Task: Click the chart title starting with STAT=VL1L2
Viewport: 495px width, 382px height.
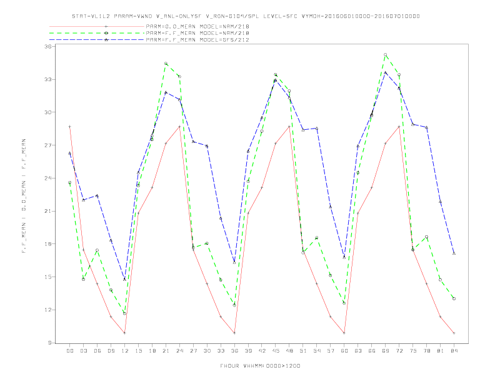Action: point(246,16)
